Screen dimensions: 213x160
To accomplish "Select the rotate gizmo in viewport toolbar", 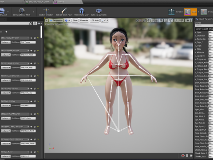I will [x=141, y=20].
